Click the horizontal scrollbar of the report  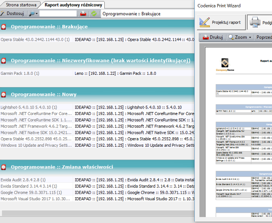[x=98, y=213]
